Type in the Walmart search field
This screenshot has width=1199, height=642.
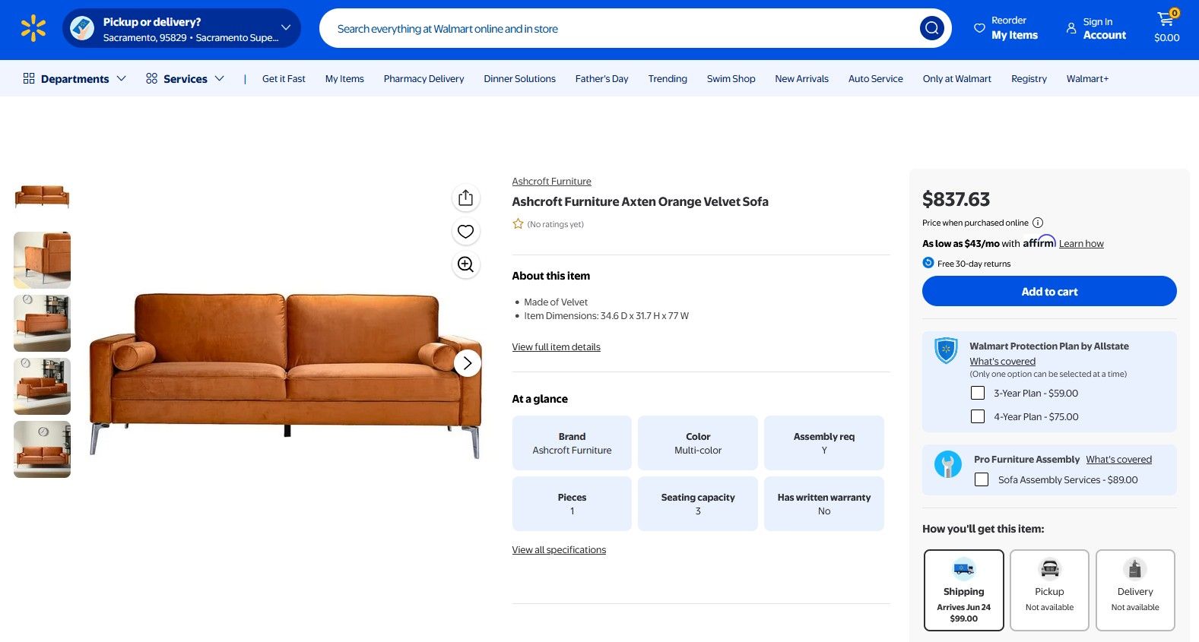[x=620, y=29]
